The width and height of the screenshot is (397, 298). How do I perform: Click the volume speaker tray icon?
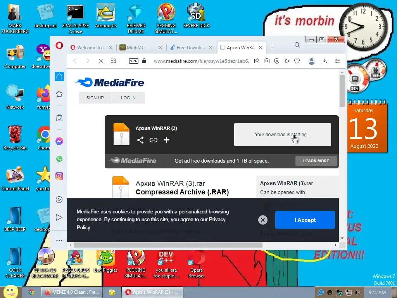(357, 293)
